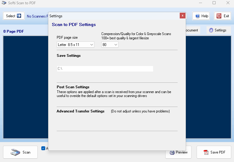Click the printer icon on Preview

tap(172, 152)
